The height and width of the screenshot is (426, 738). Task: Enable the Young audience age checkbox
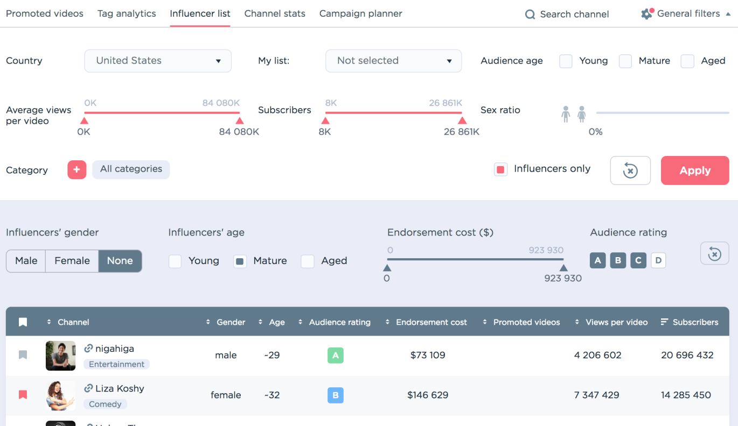click(x=566, y=61)
